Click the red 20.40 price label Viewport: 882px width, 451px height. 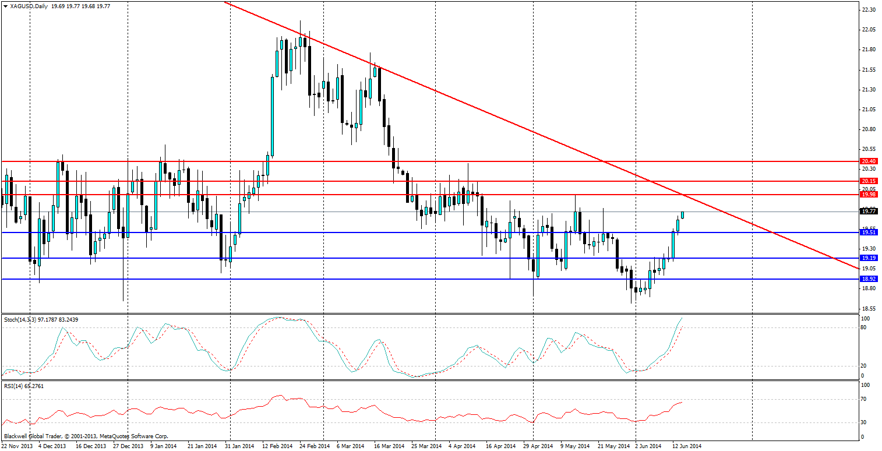coord(870,161)
